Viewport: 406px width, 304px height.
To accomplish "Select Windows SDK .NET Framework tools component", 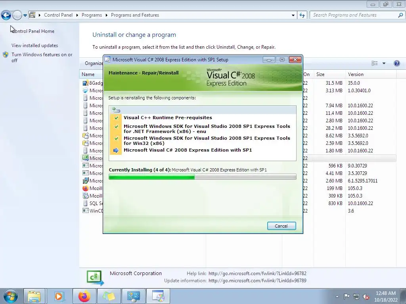I will [207, 129].
